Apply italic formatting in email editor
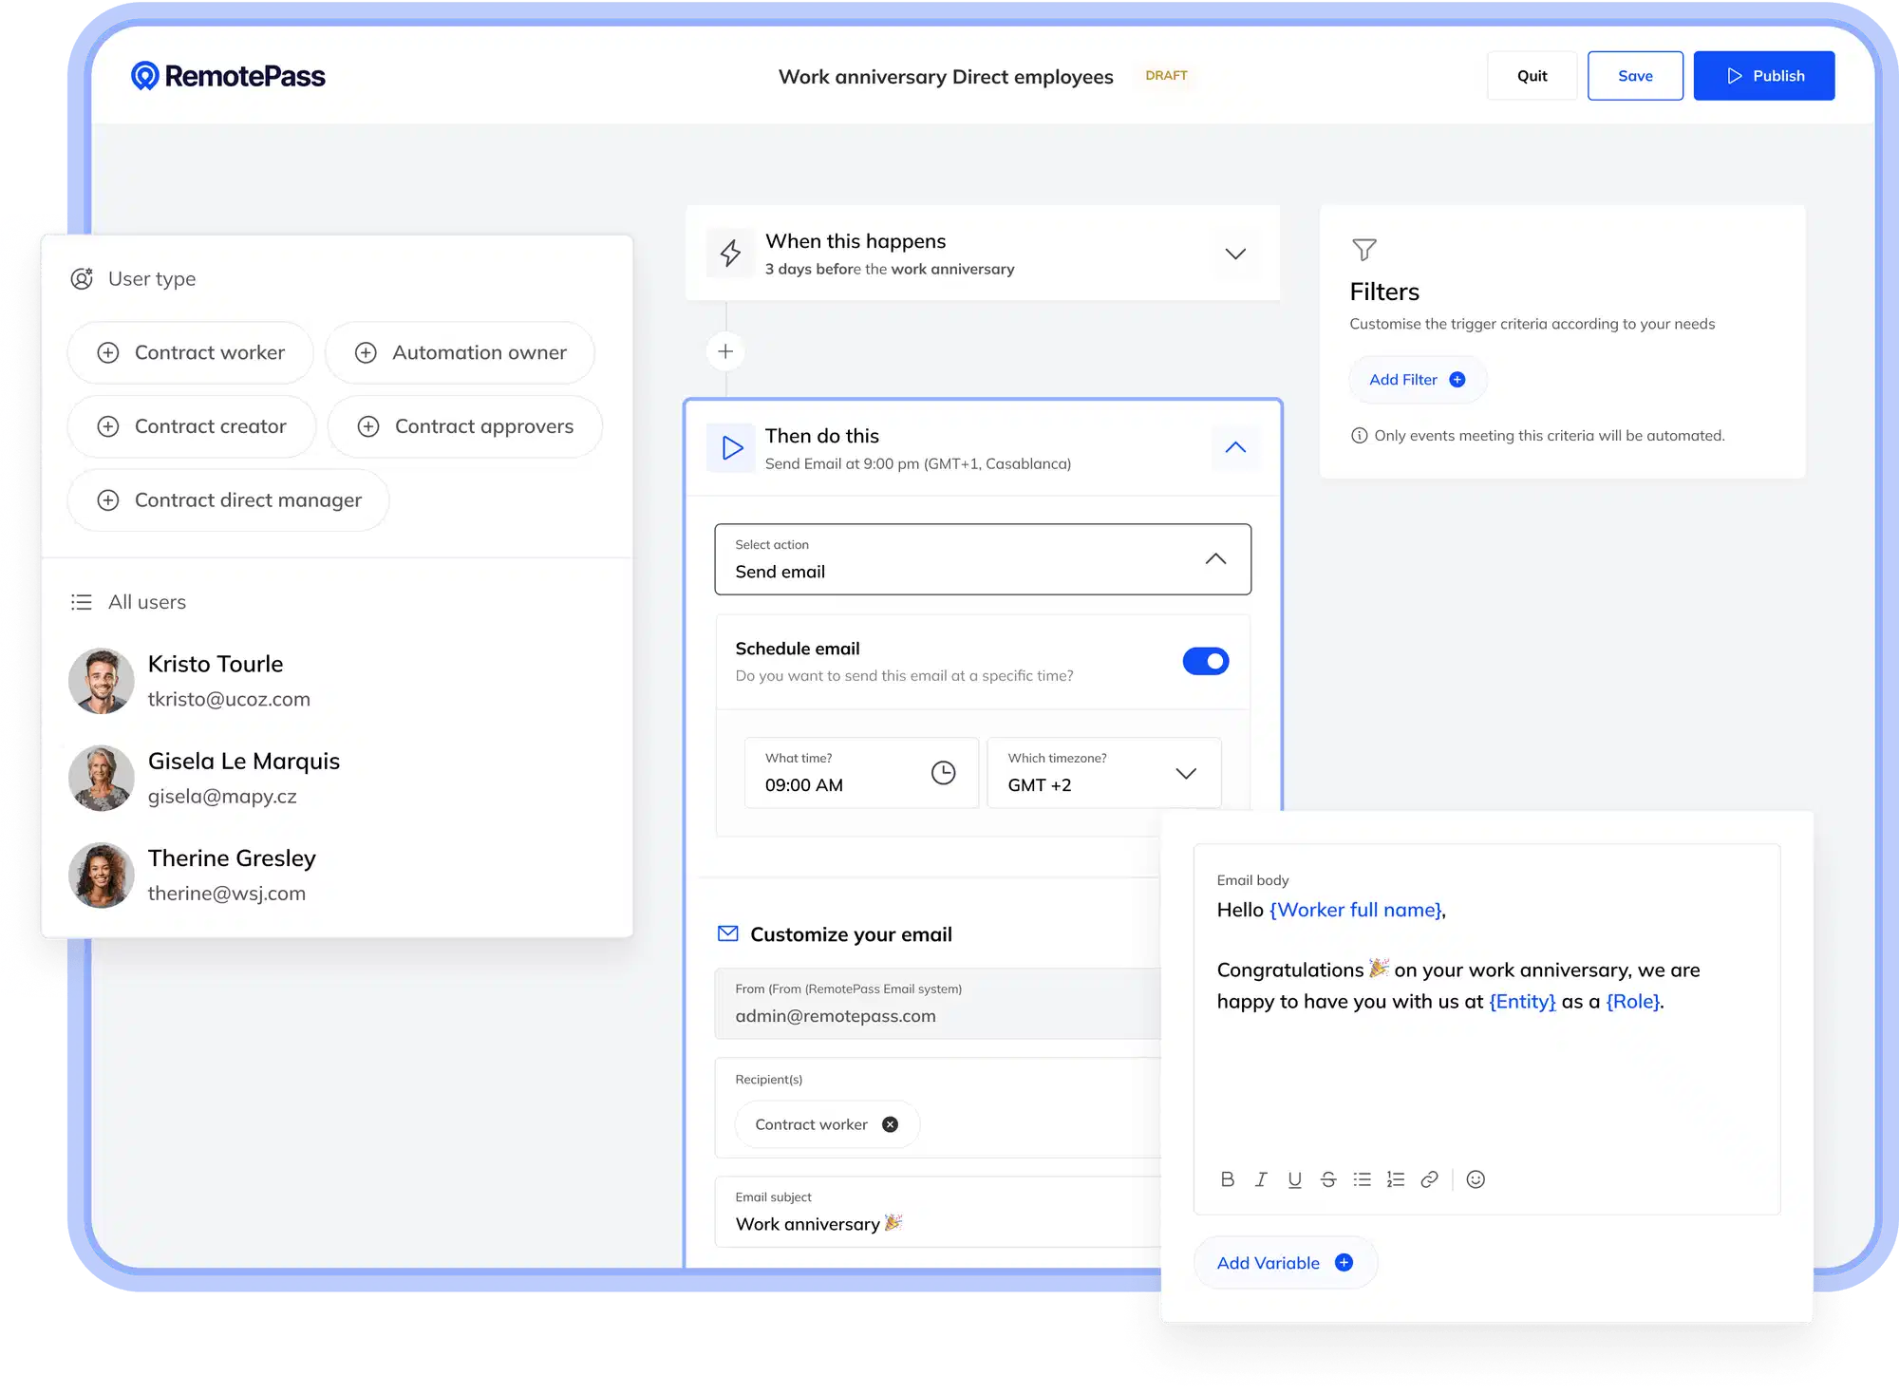The width and height of the screenshot is (1899, 1394). (1261, 1179)
